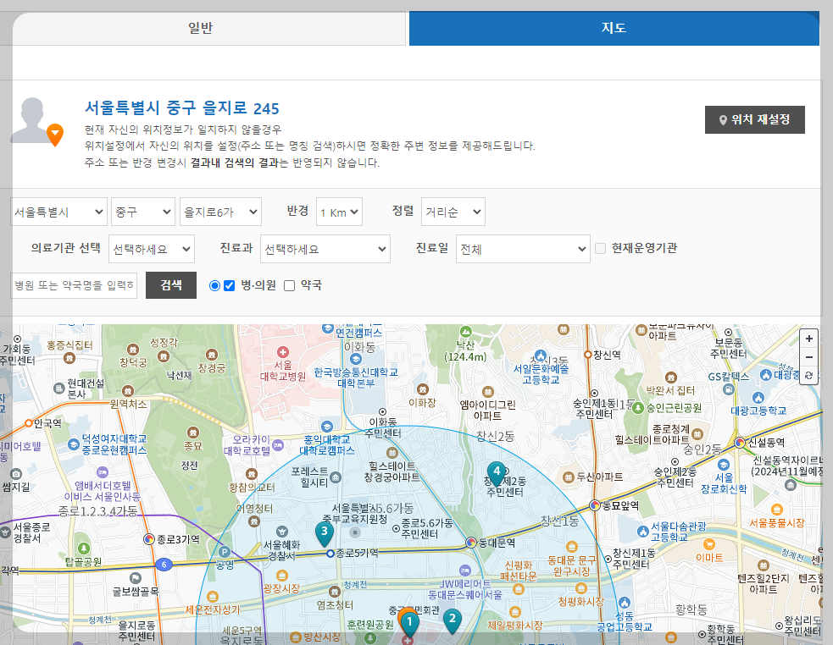Select map marker number 3
This screenshot has width=833, height=645.
(324, 533)
